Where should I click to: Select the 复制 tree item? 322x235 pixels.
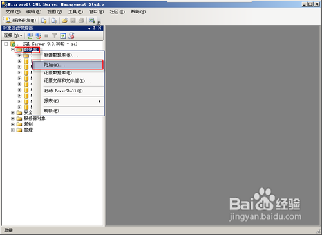tap(28, 124)
